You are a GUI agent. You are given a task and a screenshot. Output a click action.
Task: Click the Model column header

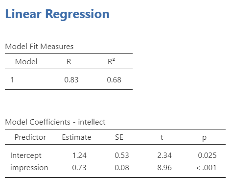[26, 62]
